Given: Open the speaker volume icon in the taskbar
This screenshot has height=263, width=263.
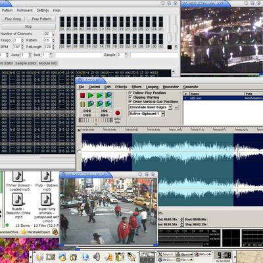Looking at the screenshot, I should (97, 256).
